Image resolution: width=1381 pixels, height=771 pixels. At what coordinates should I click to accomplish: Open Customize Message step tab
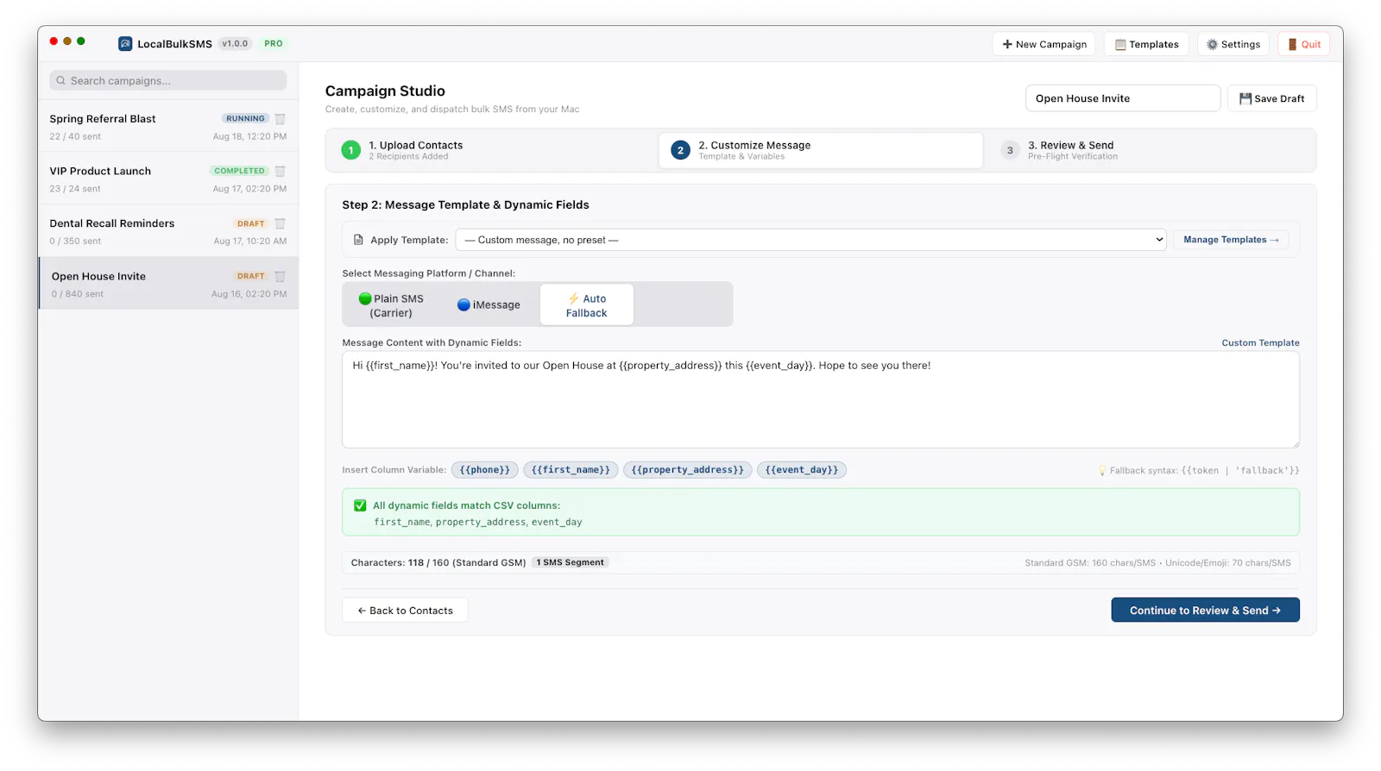pos(821,150)
